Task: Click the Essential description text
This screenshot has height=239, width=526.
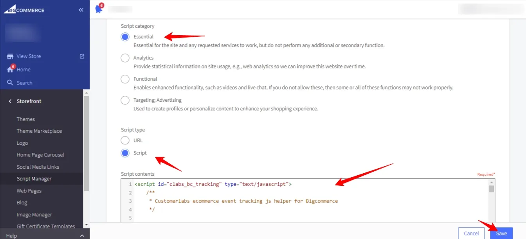Action: (259, 45)
